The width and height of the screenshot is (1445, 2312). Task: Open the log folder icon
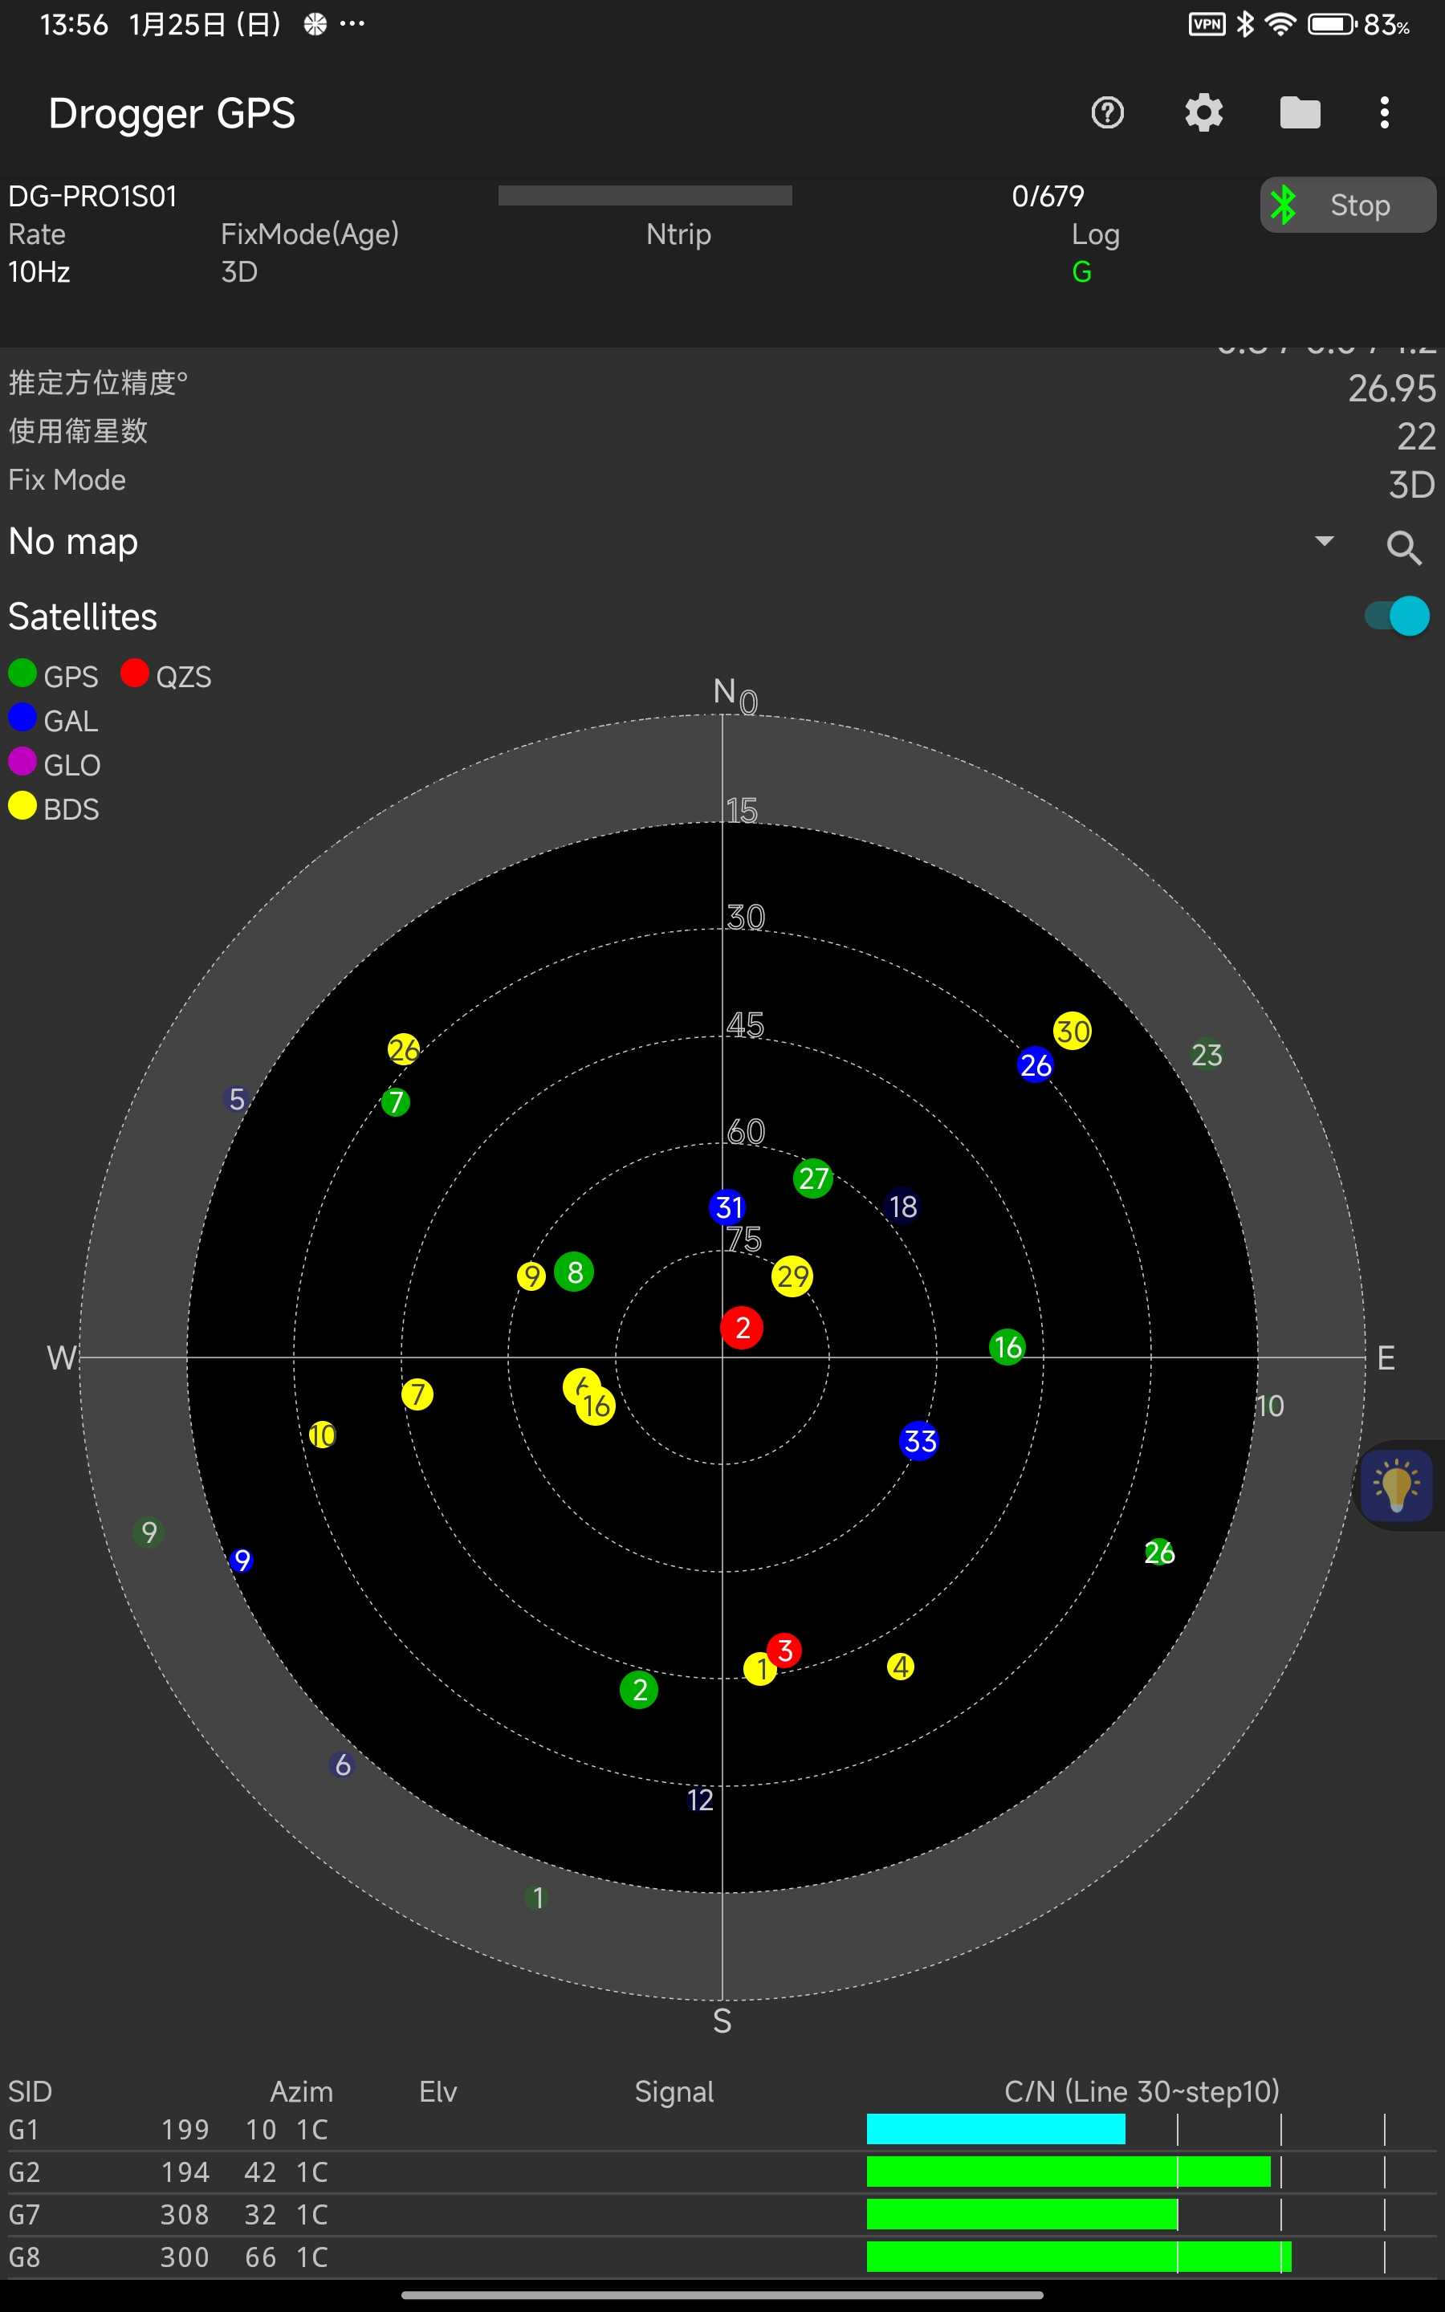click(1299, 112)
